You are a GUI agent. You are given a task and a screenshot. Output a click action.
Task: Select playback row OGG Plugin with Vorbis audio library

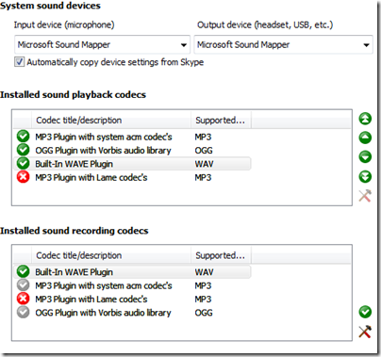tap(132, 151)
